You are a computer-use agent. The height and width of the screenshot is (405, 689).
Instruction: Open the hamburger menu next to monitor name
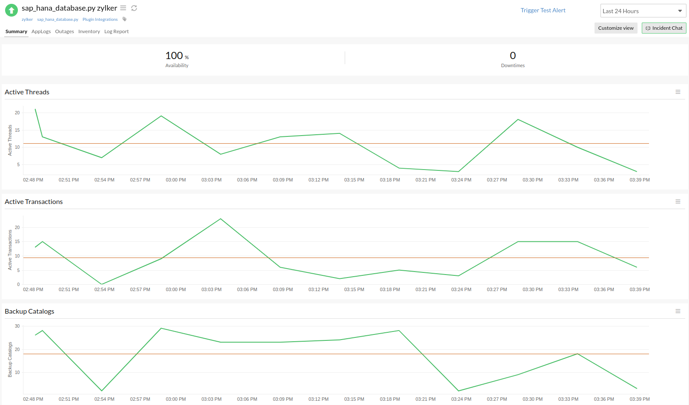click(123, 8)
